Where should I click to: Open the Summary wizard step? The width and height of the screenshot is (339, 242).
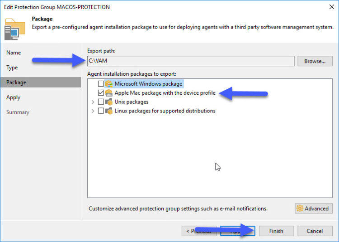[x=18, y=112]
